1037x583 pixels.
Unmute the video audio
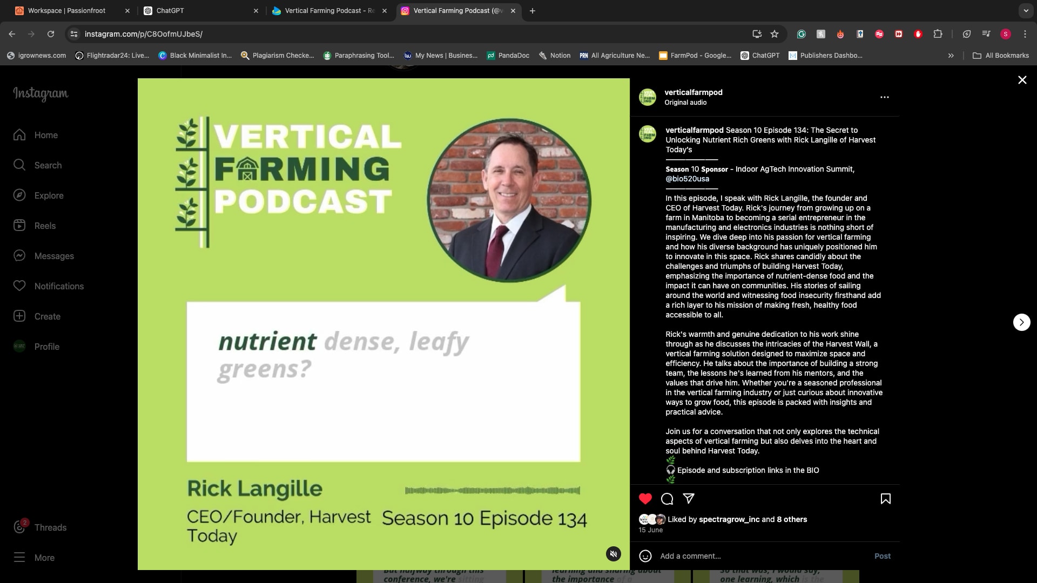[x=614, y=554]
